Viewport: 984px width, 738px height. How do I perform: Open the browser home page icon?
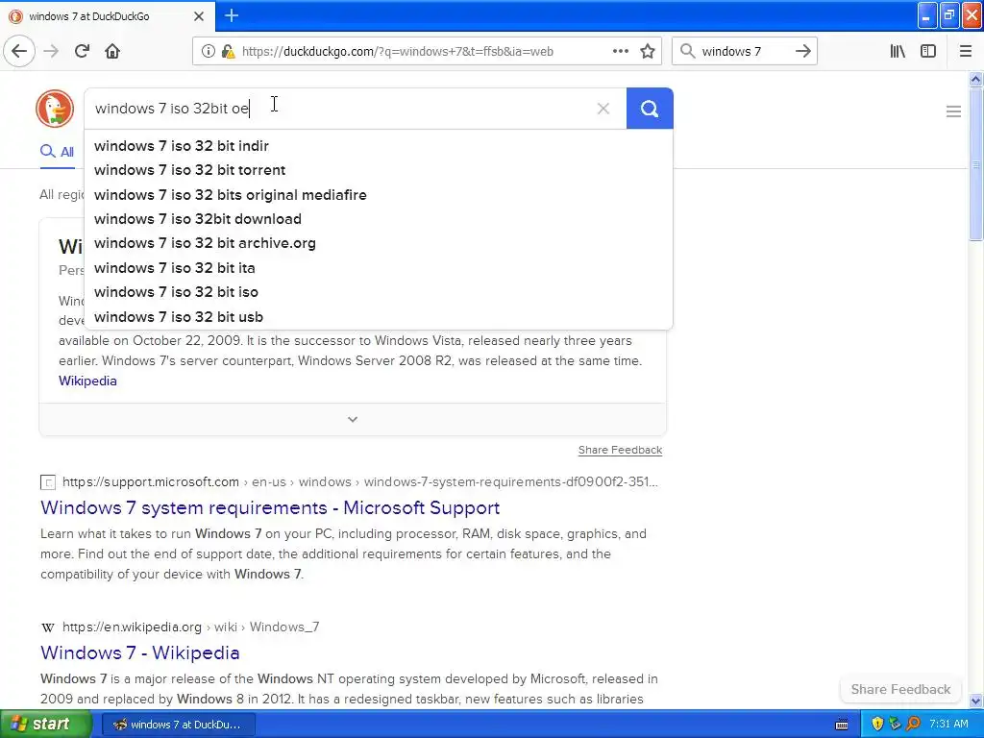[112, 52]
